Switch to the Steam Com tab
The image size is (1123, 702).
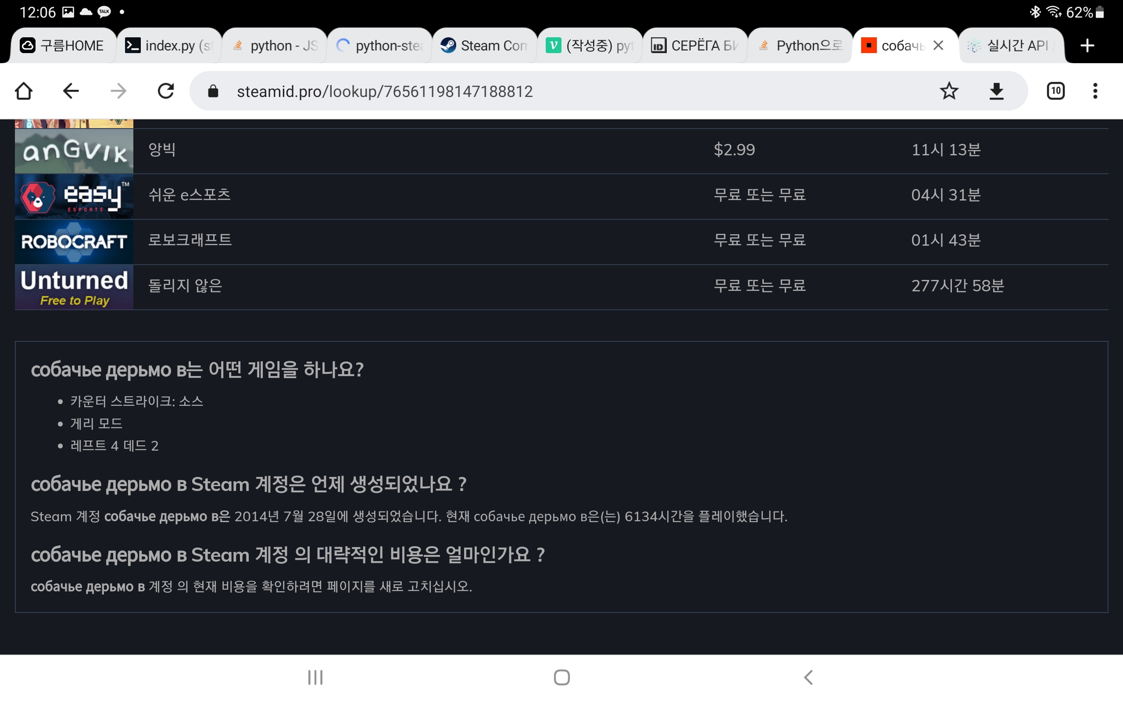(x=484, y=46)
